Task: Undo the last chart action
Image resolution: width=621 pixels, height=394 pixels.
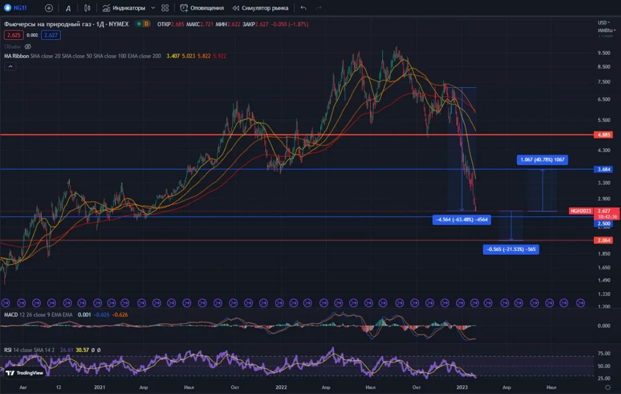Action: [303, 8]
